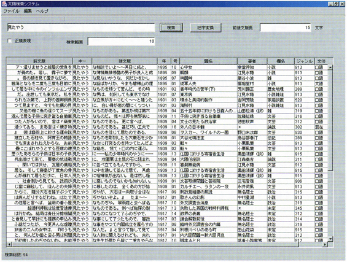
Task: Click the 検索総数: 54 status text
Action: 17,255
